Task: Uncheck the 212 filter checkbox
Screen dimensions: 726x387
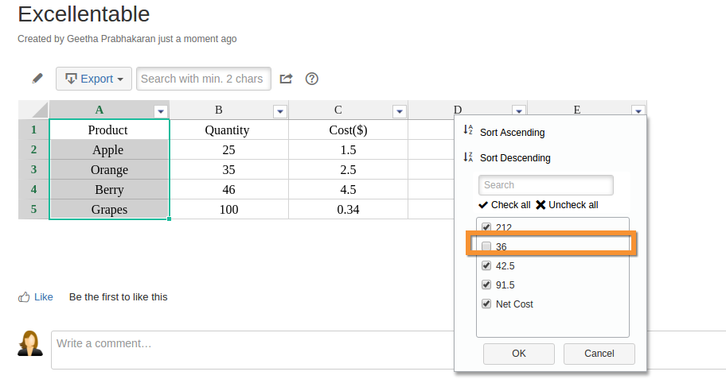Action: (x=486, y=227)
